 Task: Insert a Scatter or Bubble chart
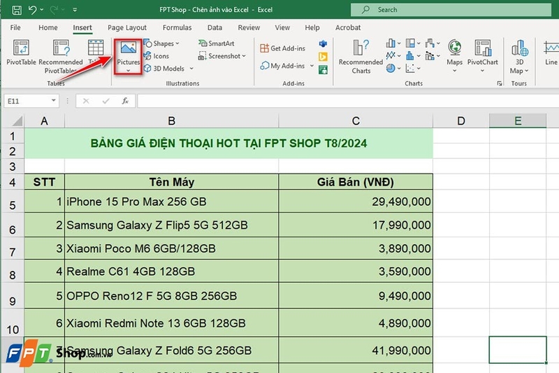tap(413, 68)
